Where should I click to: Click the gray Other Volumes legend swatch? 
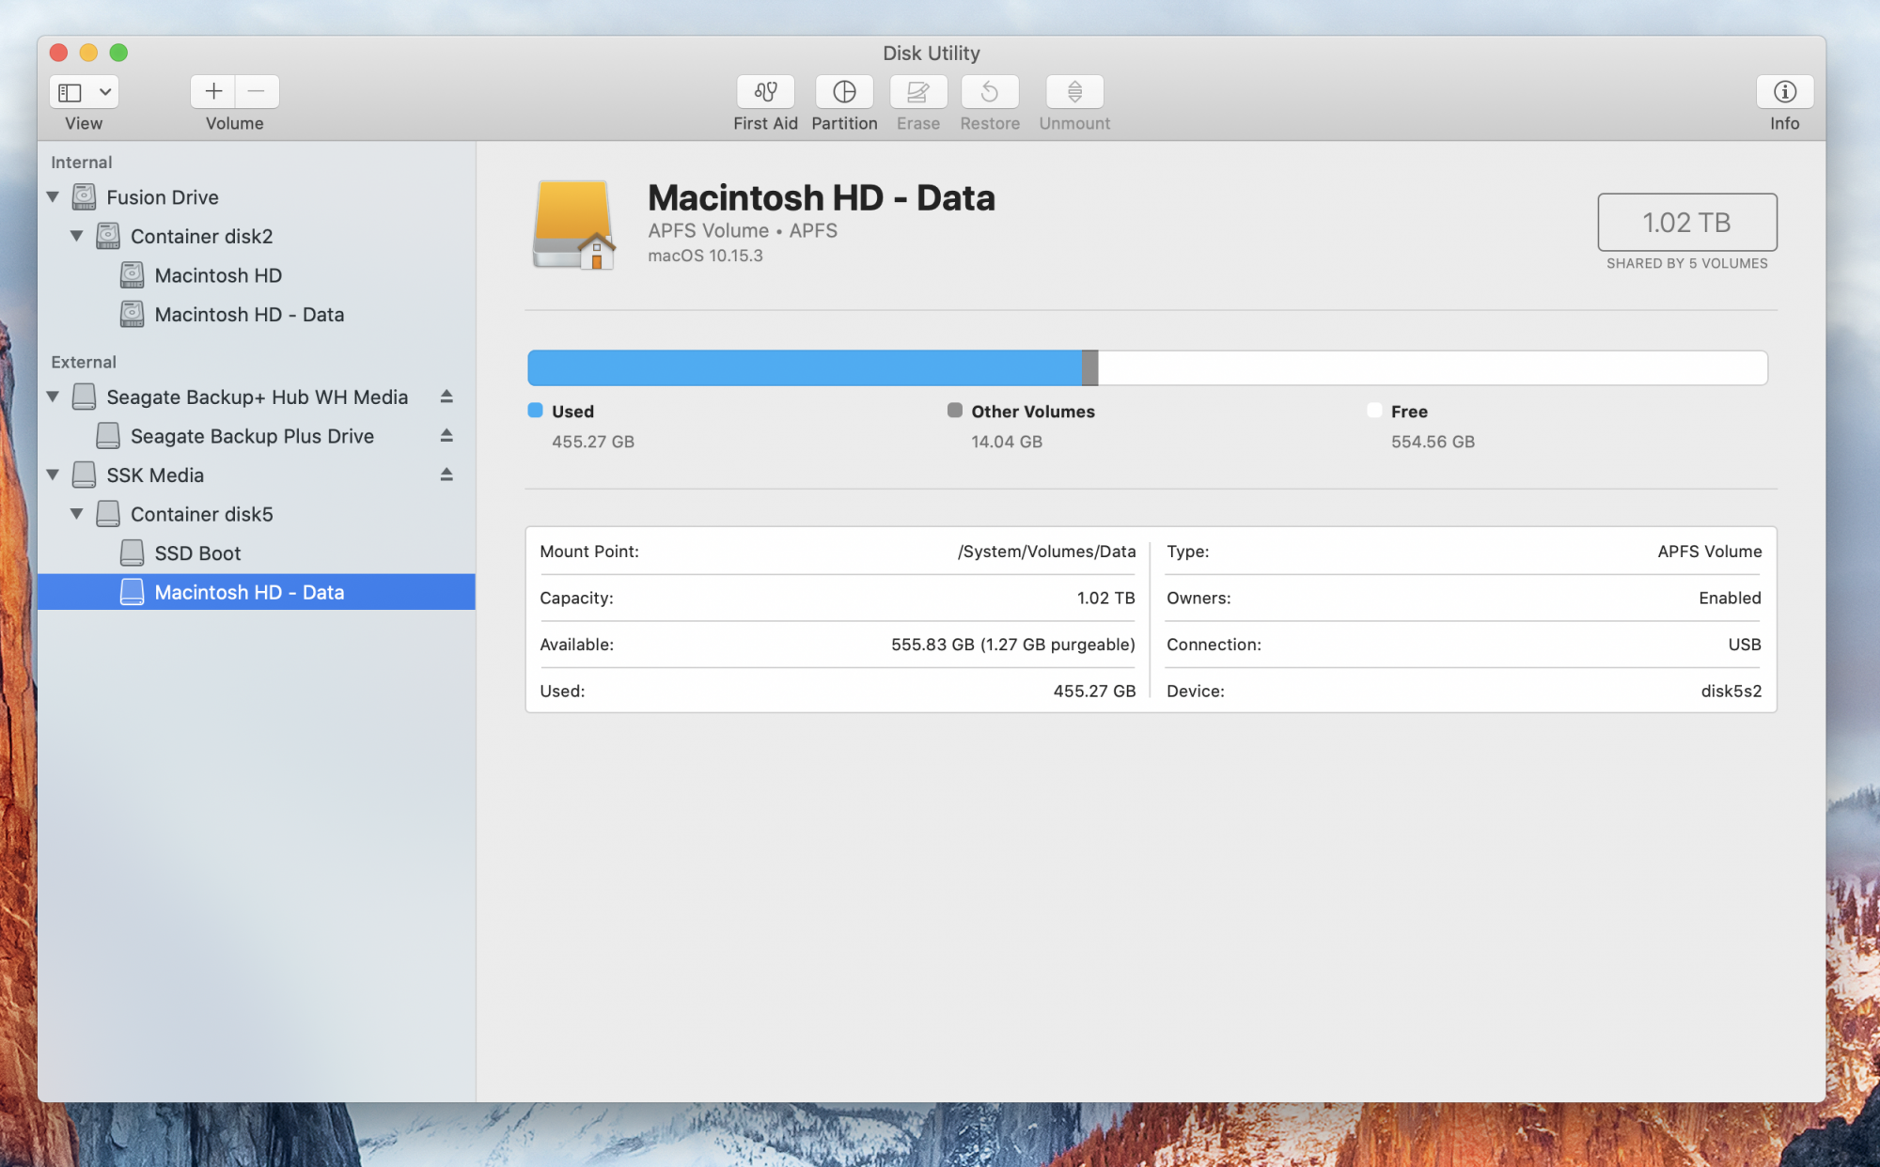955,410
